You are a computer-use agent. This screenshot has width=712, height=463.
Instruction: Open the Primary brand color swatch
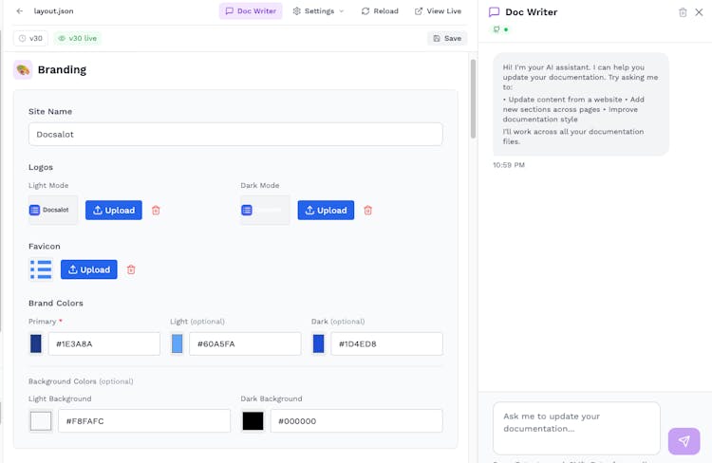36,343
